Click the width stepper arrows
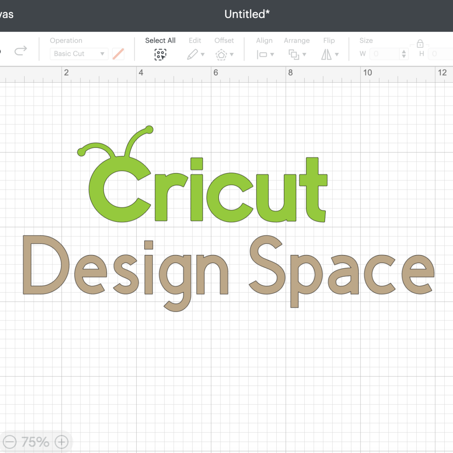The image size is (453, 453). 404,54
